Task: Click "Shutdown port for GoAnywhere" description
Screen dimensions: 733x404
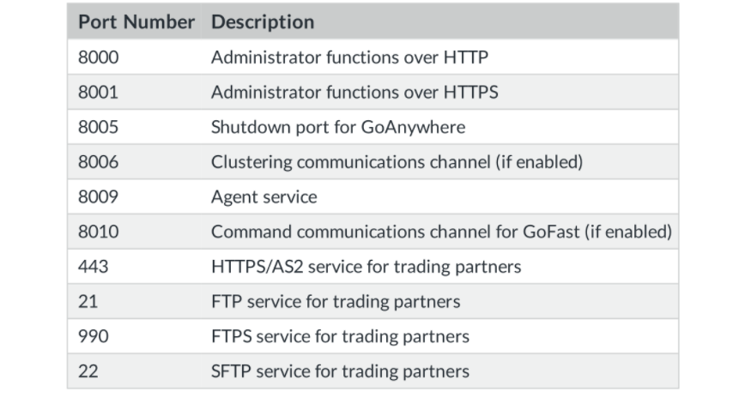Action: 338,127
